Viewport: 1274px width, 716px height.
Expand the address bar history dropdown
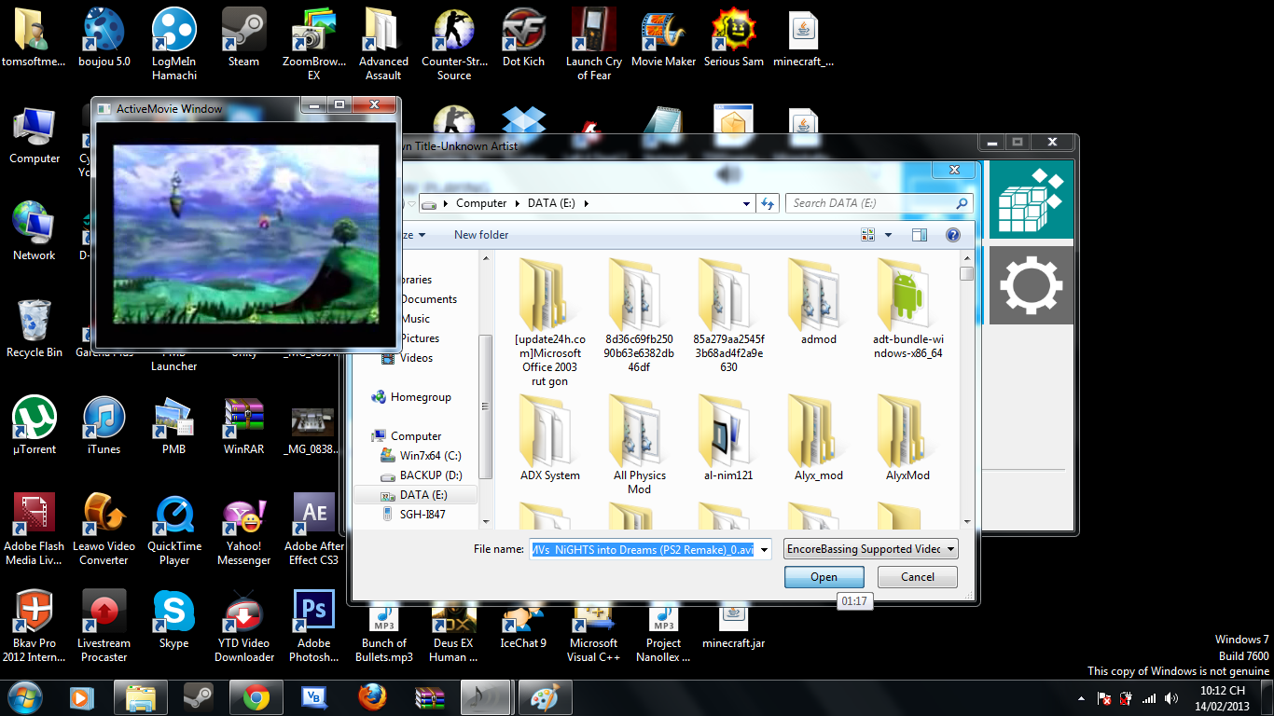coord(747,203)
